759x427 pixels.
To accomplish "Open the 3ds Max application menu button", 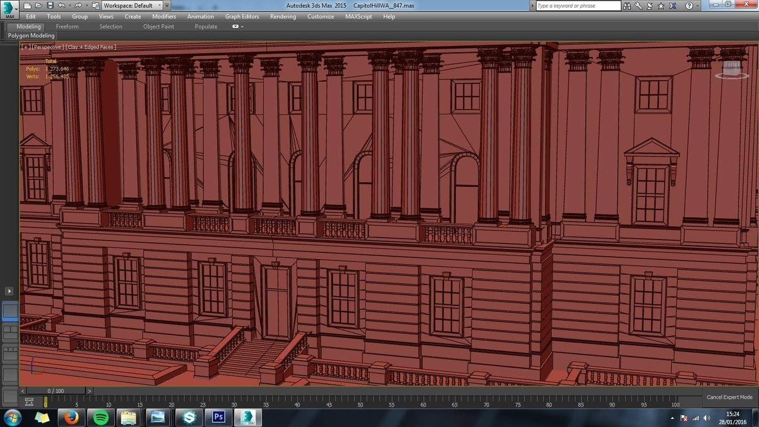I will (10, 10).
